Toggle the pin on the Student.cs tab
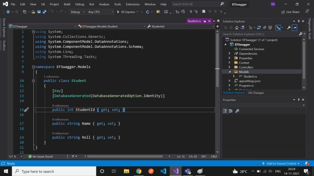The height and width of the screenshot is (176, 314). [x=205, y=21]
